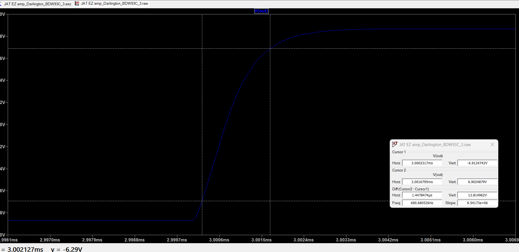The width and height of the screenshot is (519, 252).
Task: Click the 3.0024ms time axis label
Action: [303, 240]
